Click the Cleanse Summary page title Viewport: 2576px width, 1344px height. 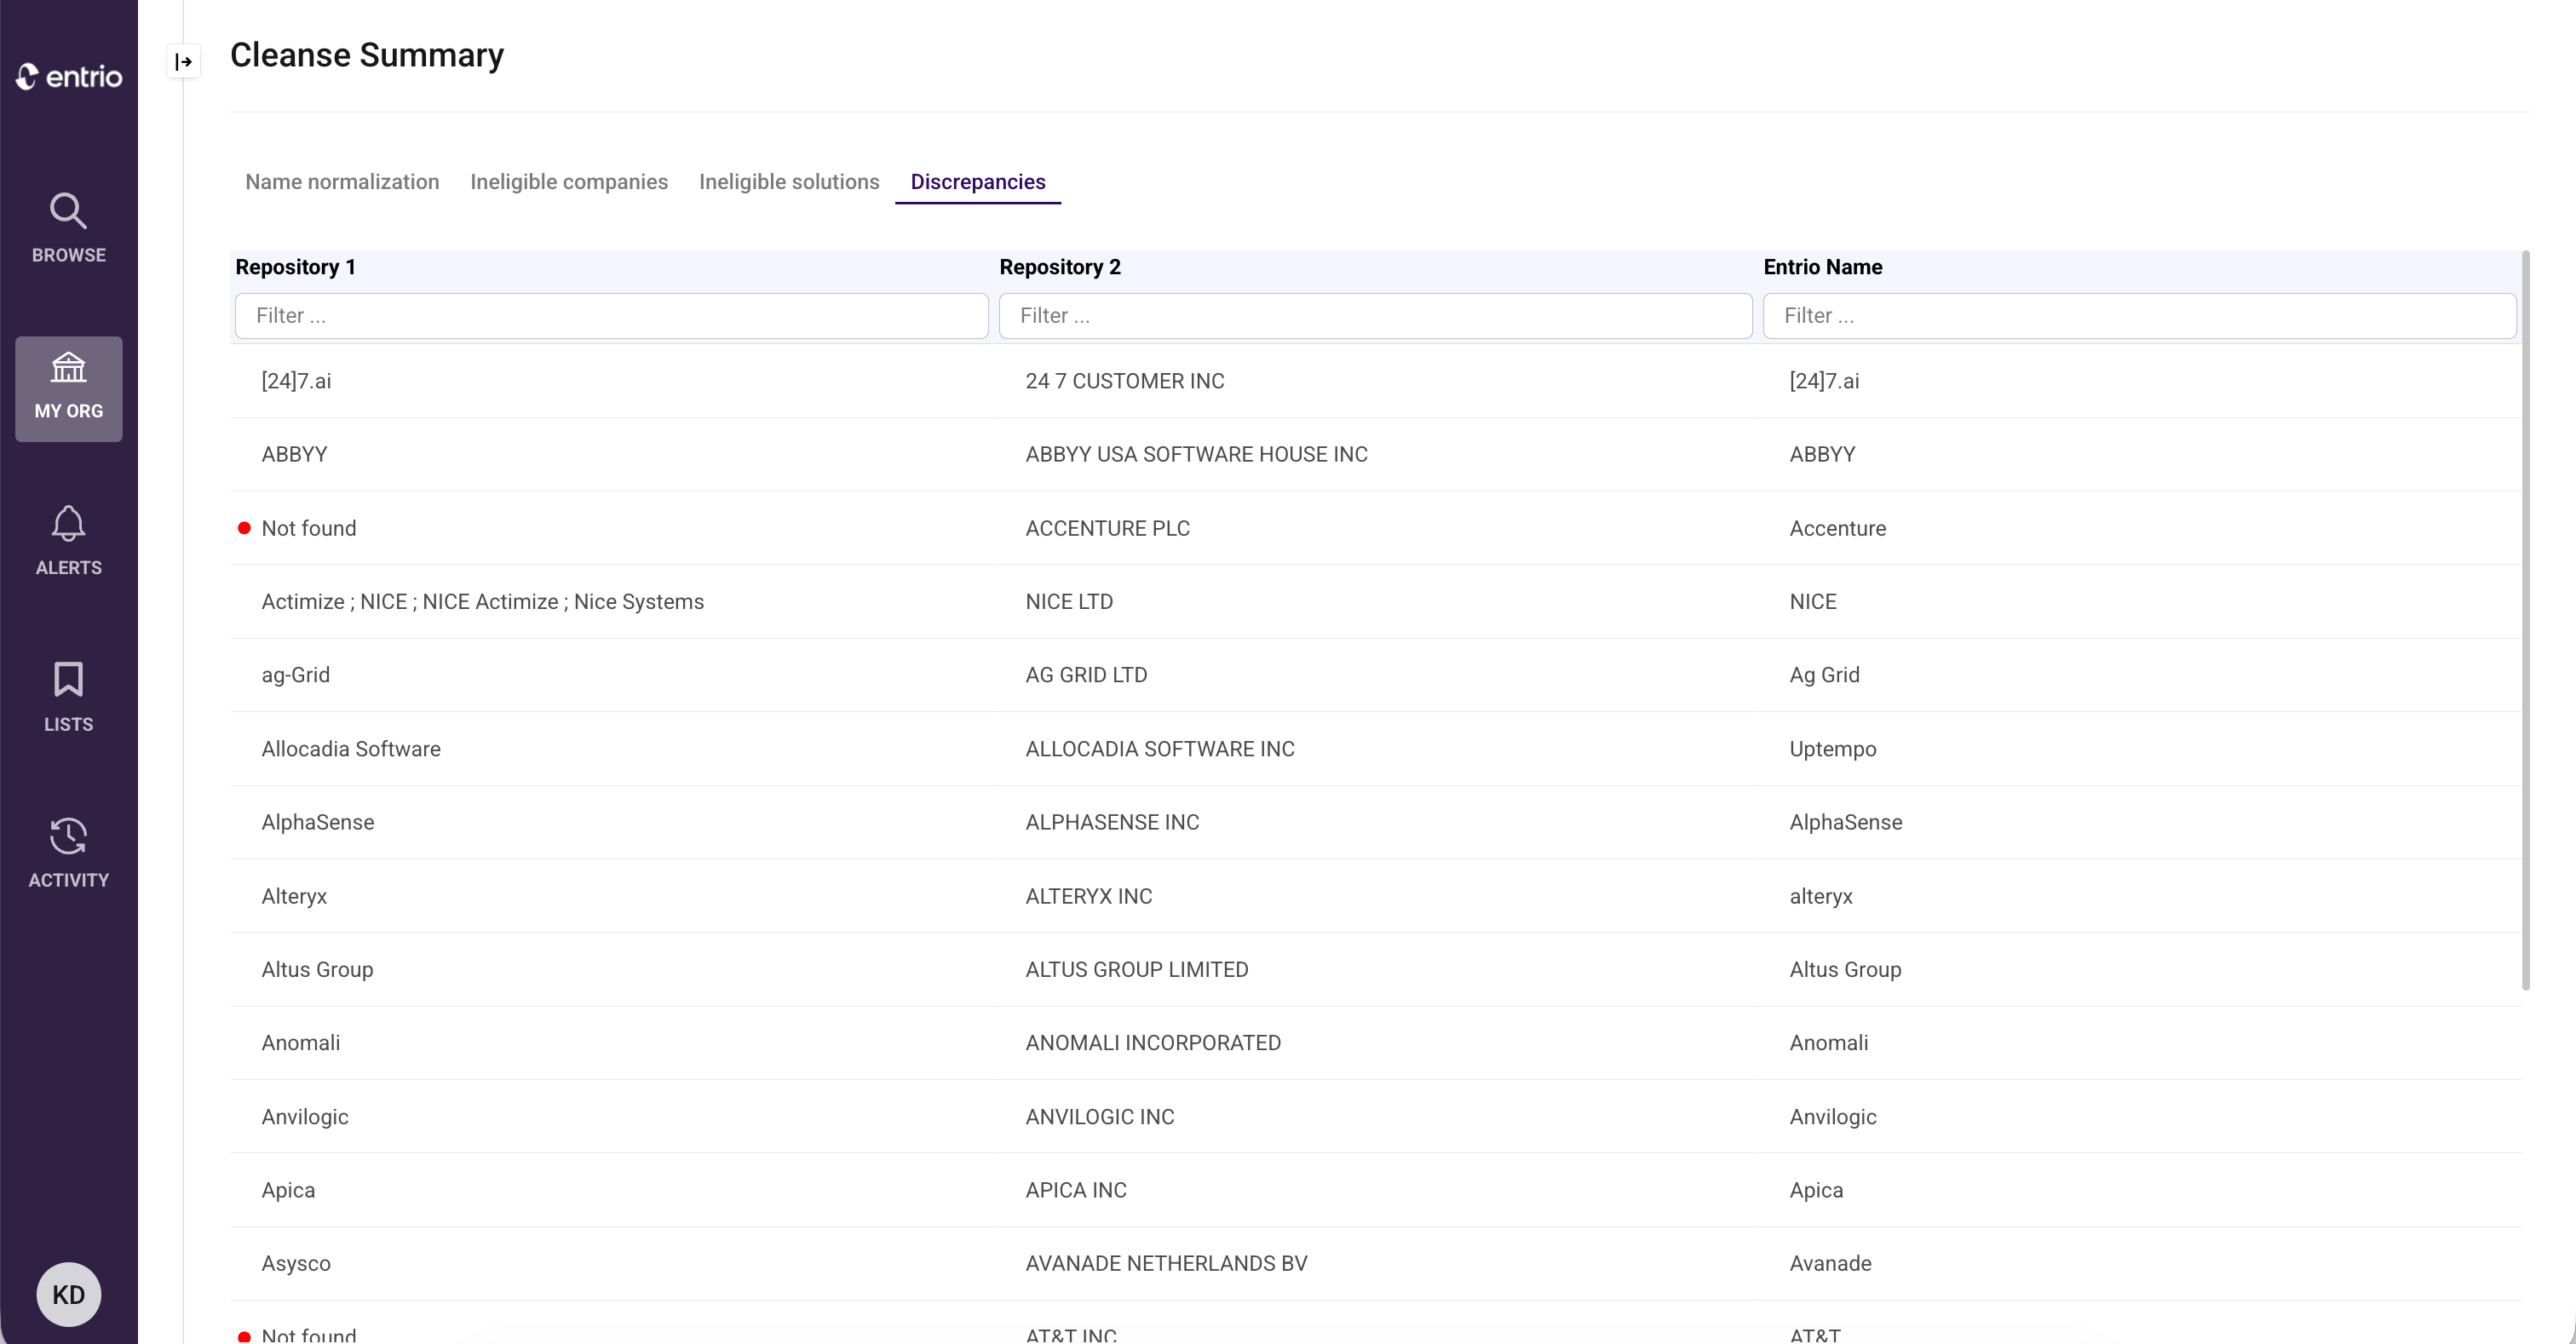(366, 55)
